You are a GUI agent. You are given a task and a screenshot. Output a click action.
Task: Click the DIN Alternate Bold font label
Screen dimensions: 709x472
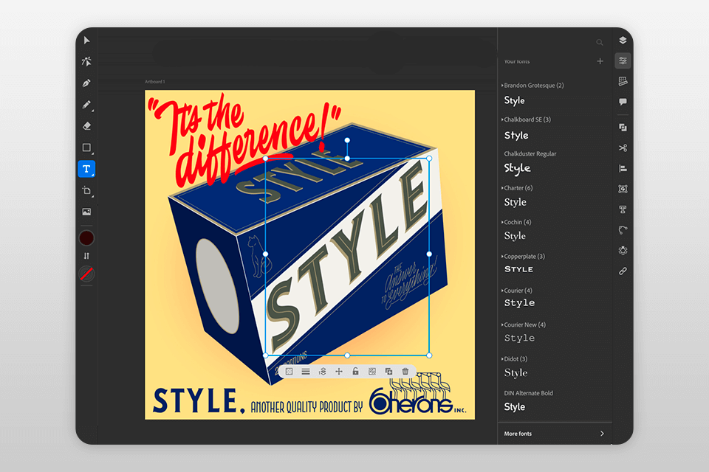[528, 393]
